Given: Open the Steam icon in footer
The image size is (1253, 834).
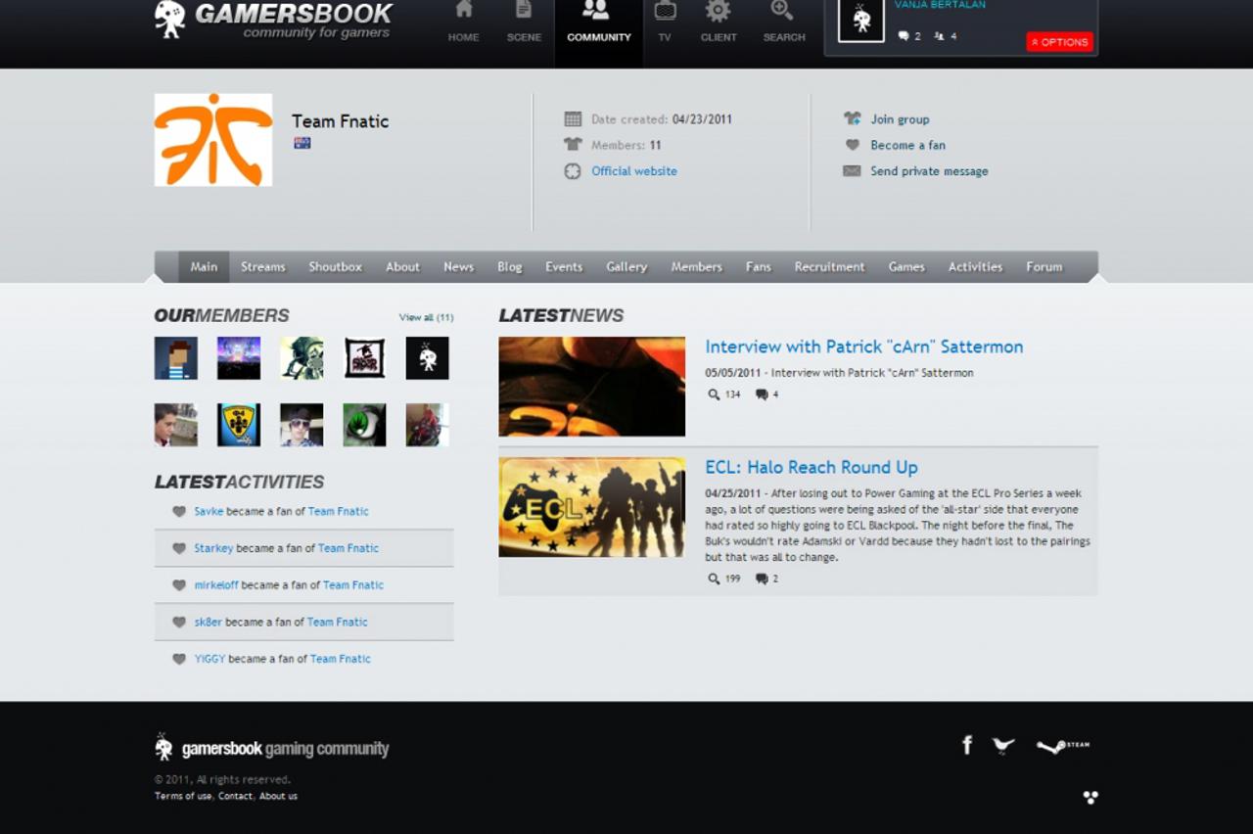Looking at the screenshot, I should [x=1062, y=746].
